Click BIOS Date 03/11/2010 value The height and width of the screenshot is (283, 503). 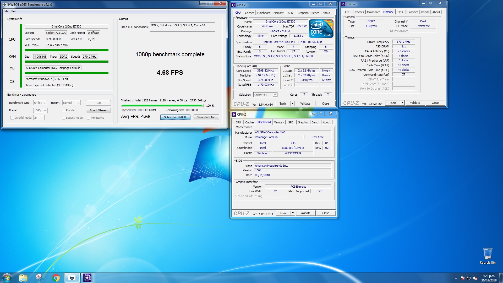(293, 175)
